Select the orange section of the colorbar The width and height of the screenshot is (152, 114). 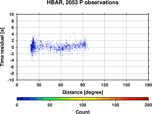109,98
